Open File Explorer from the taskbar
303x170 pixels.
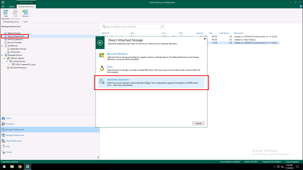pyautogui.click(x=12, y=166)
